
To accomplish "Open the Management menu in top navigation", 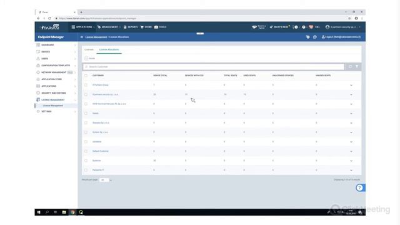I will 109,27.
